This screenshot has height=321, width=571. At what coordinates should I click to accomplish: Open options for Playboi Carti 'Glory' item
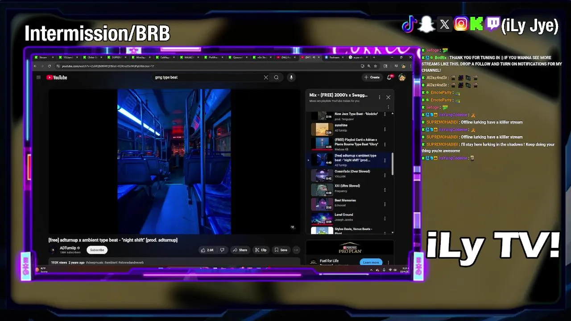385,144
